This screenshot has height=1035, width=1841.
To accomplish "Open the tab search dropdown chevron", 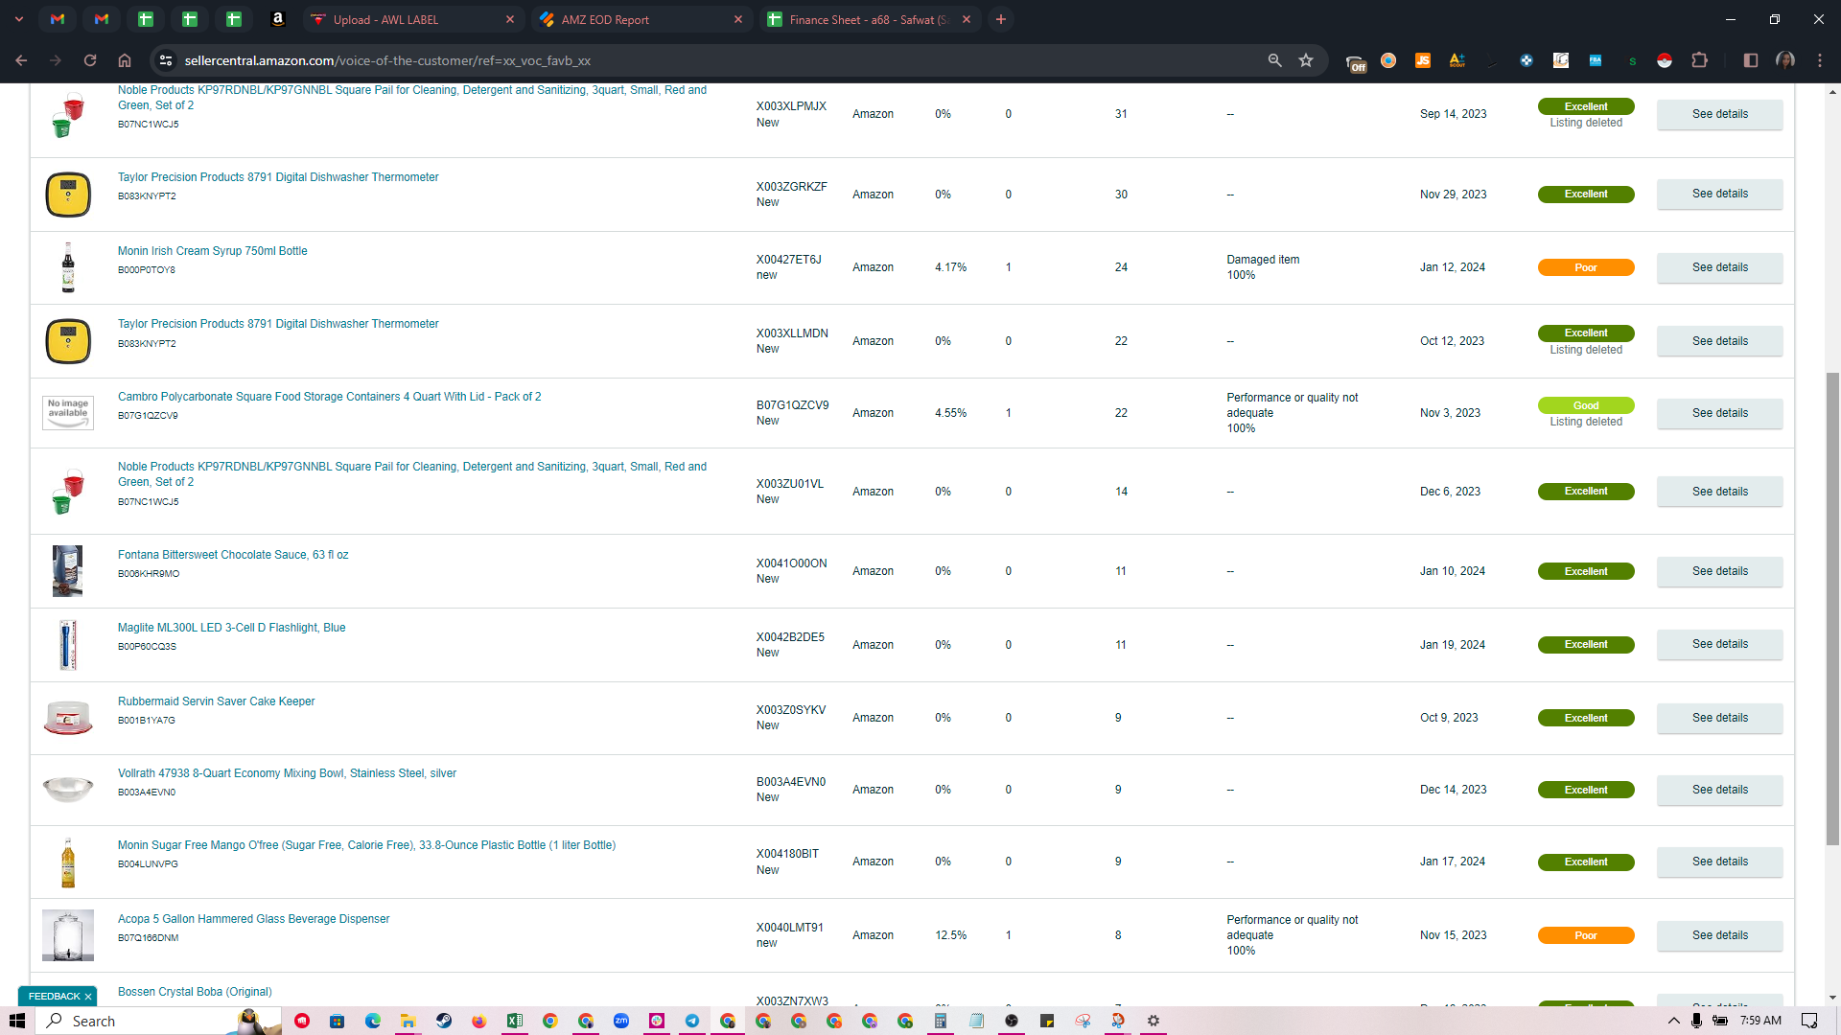I will click(18, 19).
